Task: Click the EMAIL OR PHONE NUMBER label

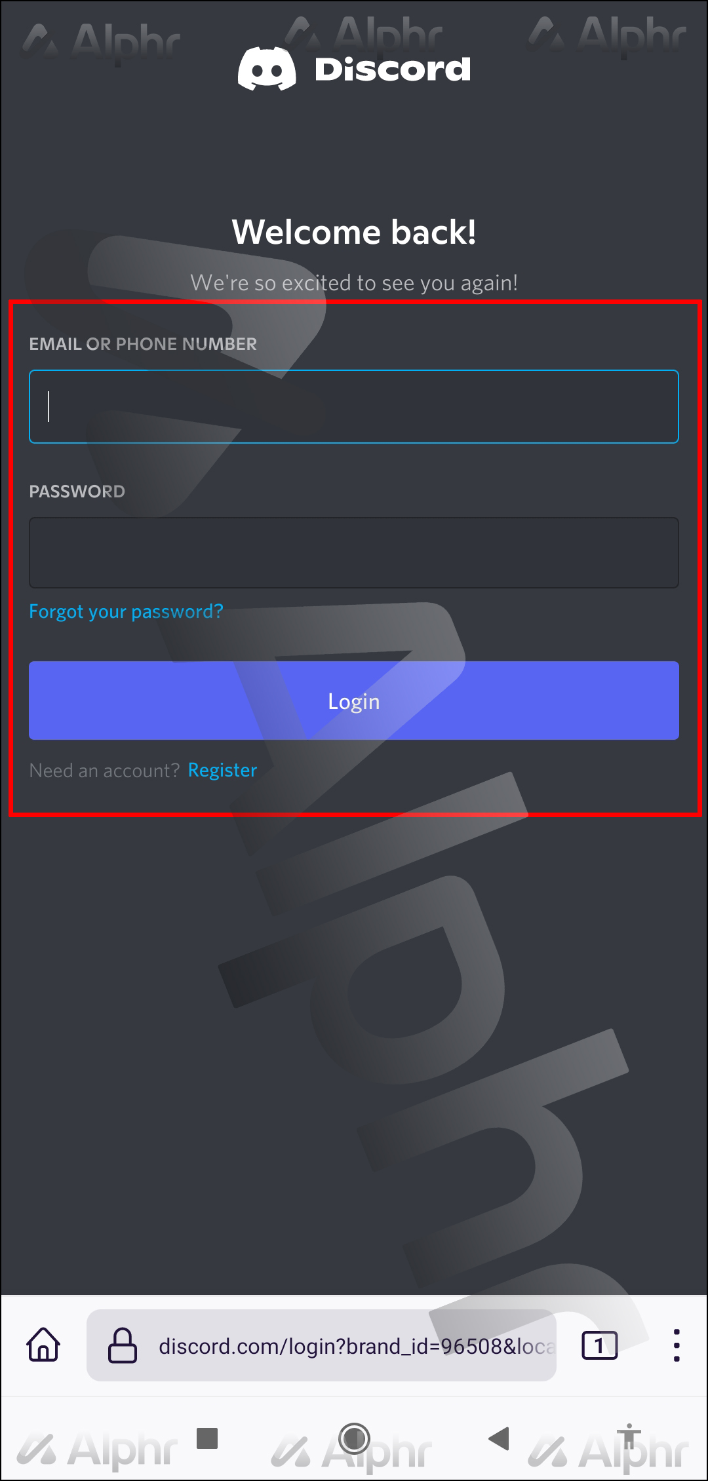Action: [x=143, y=344]
